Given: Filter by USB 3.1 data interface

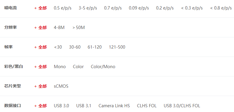Looking at the screenshot, I should point(84,106).
